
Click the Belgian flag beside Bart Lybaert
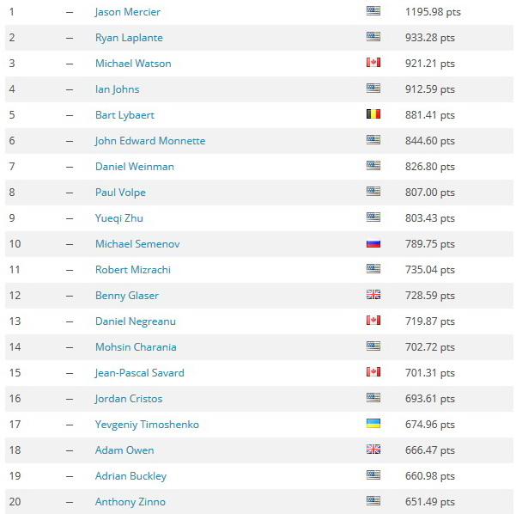coord(373,114)
